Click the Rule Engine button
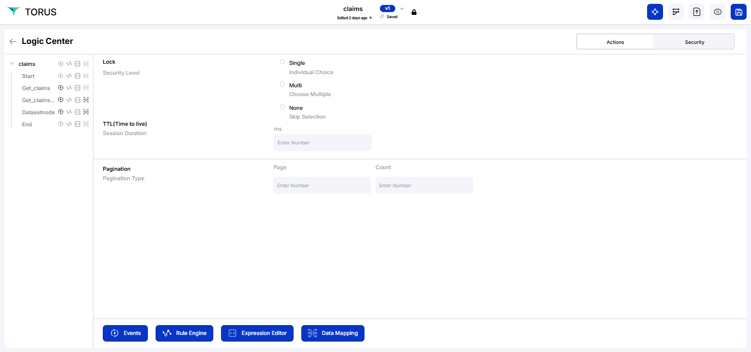This screenshot has width=751, height=352. (x=184, y=333)
